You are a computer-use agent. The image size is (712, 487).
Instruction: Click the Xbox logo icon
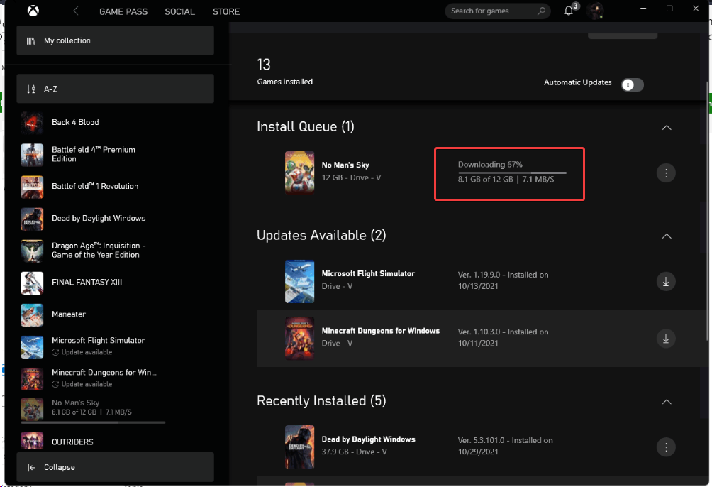(33, 11)
